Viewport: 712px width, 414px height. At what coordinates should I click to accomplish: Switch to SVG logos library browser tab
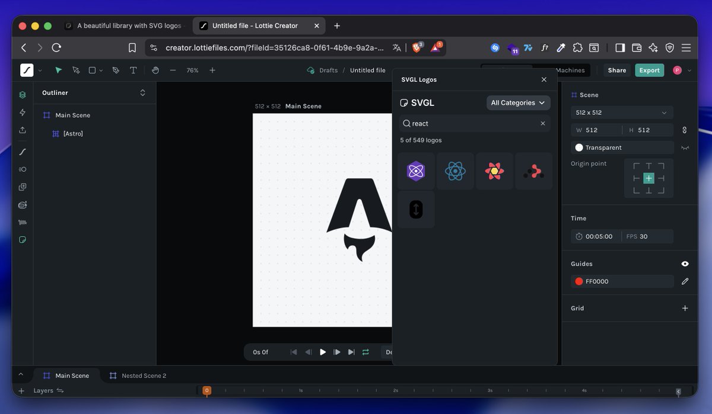[x=126, y=26]
